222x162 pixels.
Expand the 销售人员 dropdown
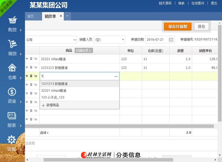click(123, 40)
